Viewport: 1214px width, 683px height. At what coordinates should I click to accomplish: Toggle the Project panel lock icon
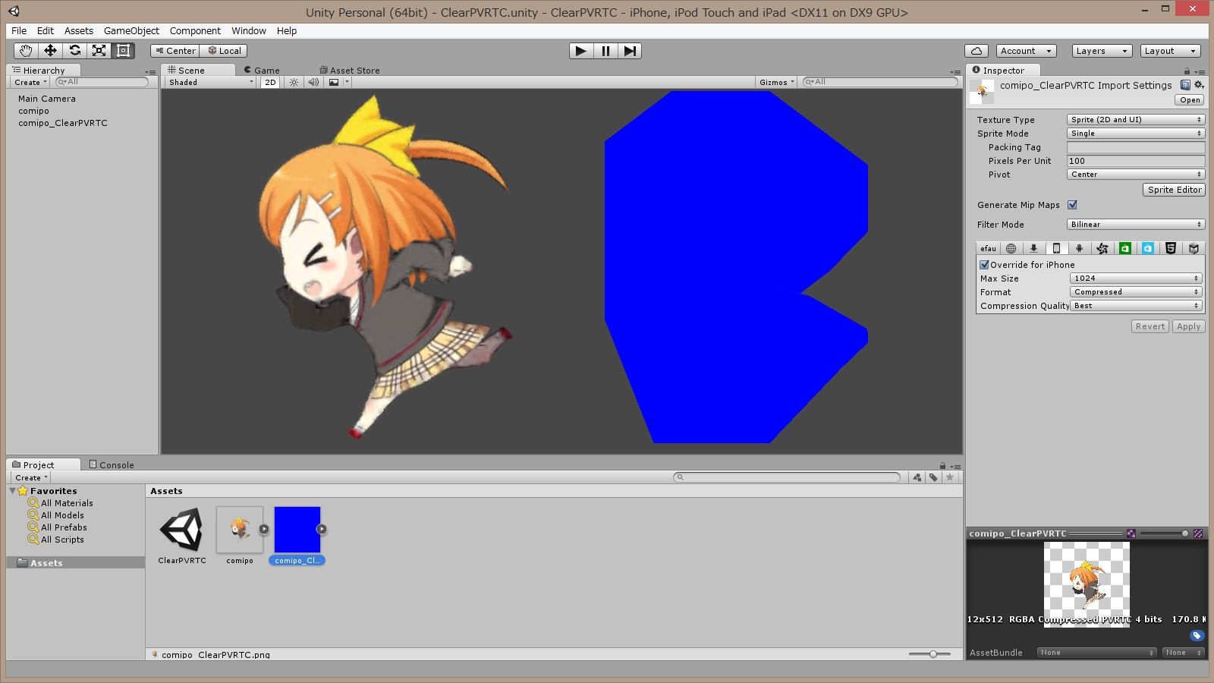tap(942, 466)
